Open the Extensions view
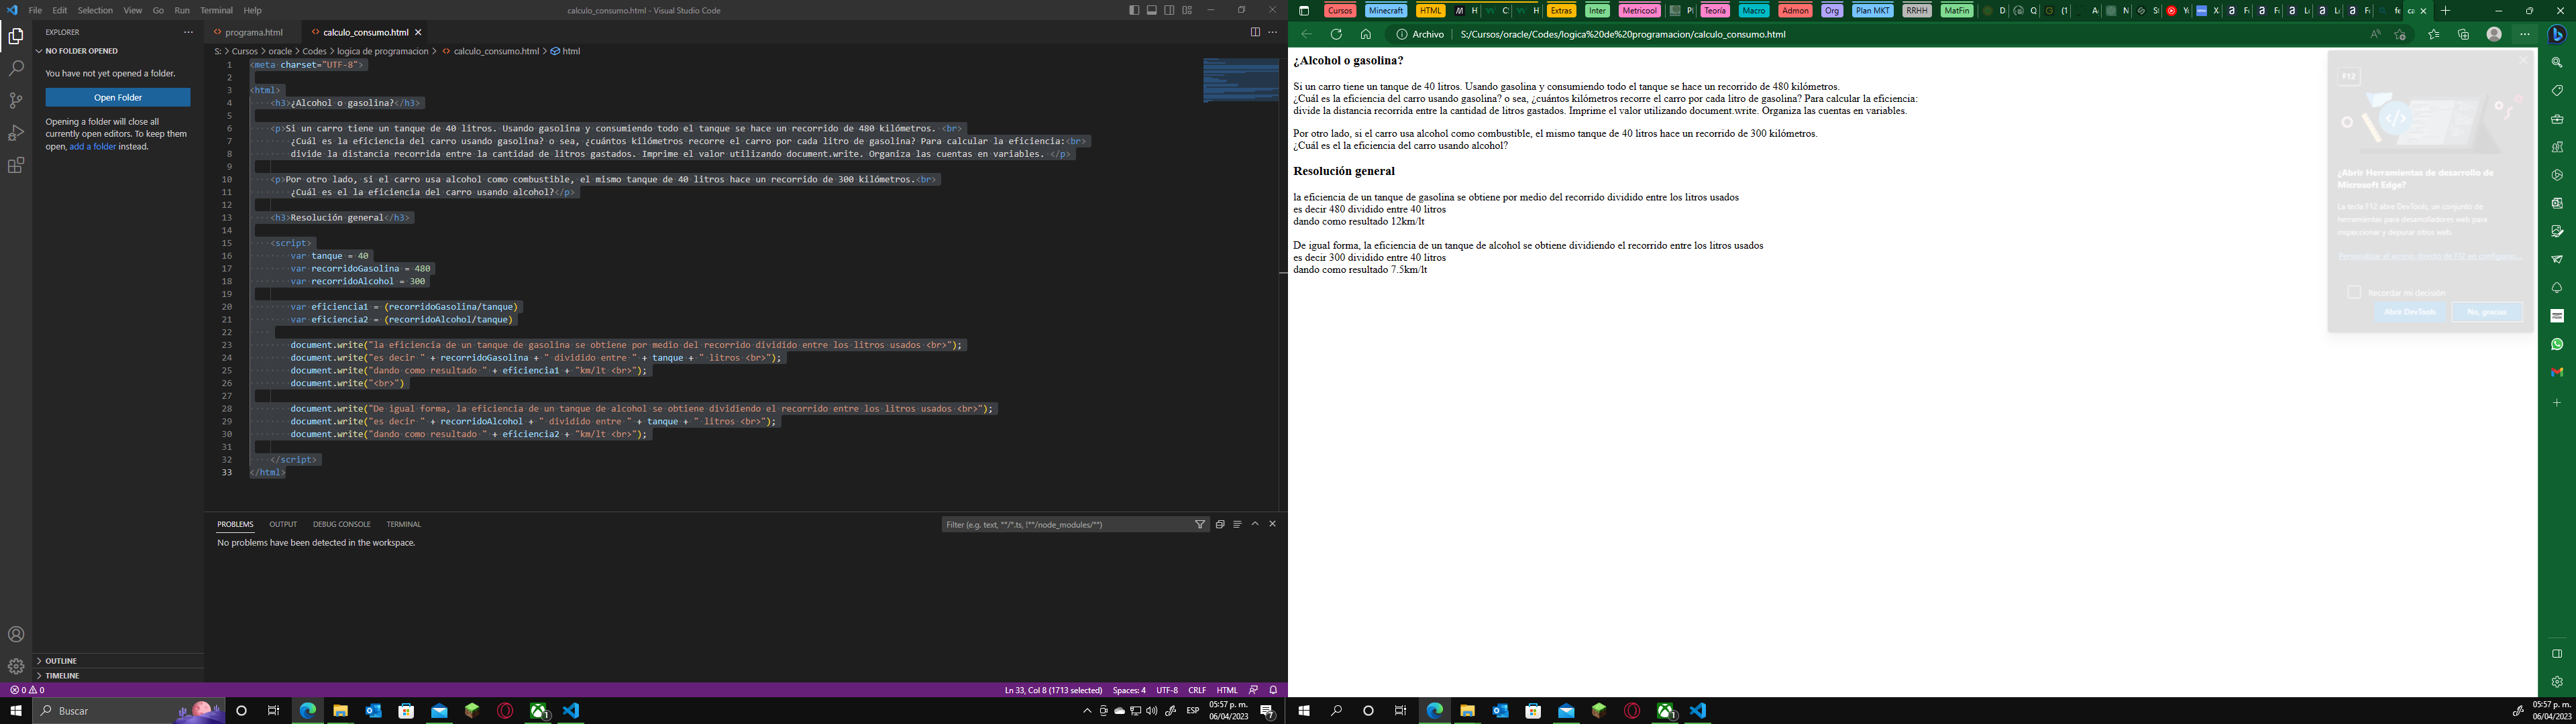The width and height of the screenshot is (2576, 724). [x=16, y=166]
